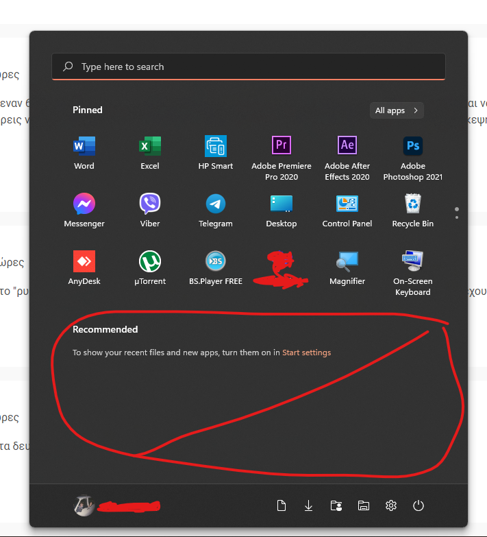This screenshot has height=537, width=487.
Task: Start Adobe Photoshop 2021
Action: [x=413, y=158]
